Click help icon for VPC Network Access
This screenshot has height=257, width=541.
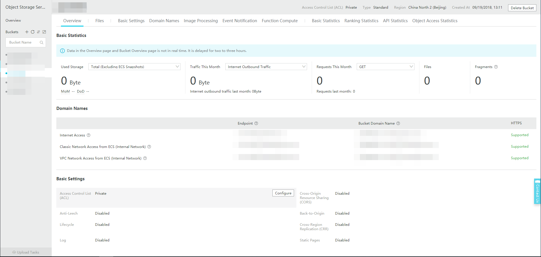click(145, 158)
